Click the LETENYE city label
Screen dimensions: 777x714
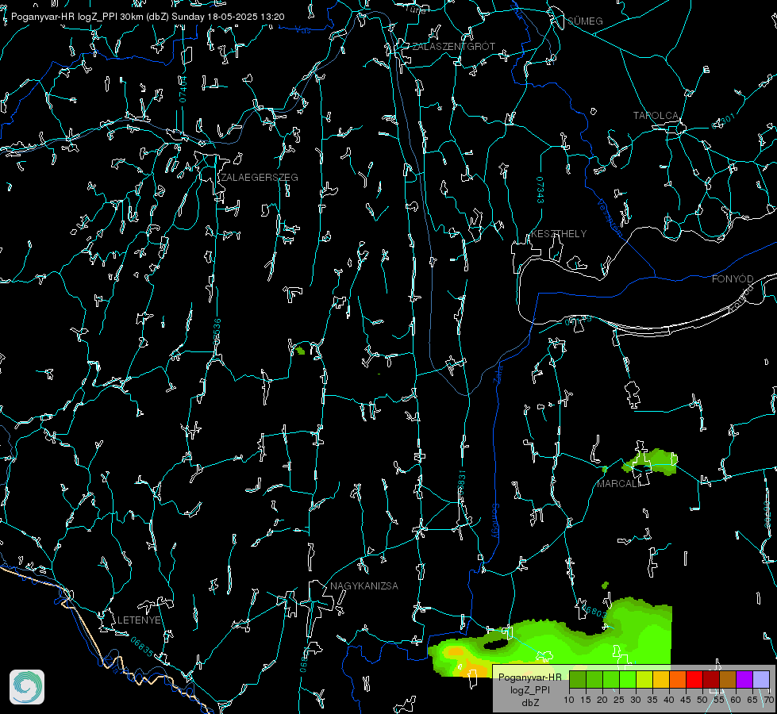(x=139, y=620)
